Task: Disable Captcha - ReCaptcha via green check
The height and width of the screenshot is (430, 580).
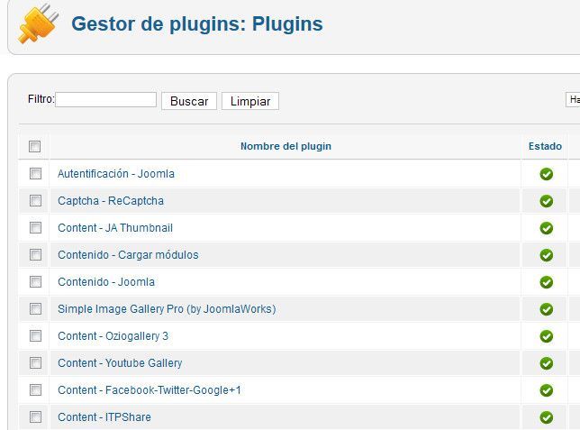Action: (546, 201)
